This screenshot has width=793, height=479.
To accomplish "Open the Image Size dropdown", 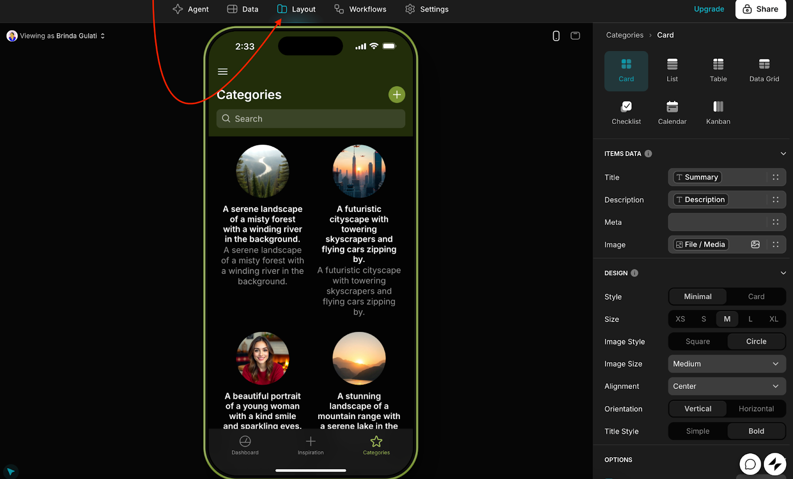I will pos(727,364).
